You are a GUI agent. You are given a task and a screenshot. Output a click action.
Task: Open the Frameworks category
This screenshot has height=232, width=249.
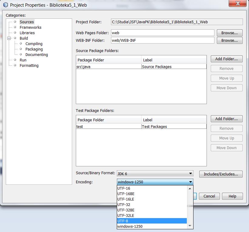[x=30, y=28]
